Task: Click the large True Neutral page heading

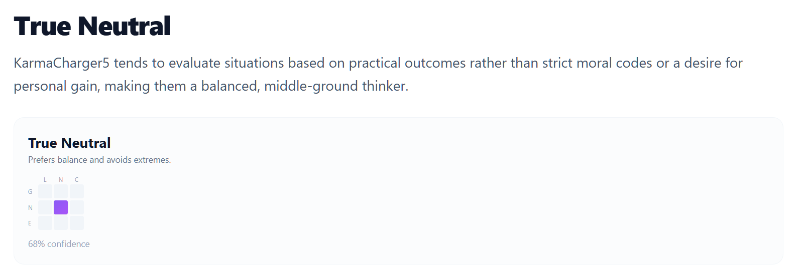Action: 92,26
